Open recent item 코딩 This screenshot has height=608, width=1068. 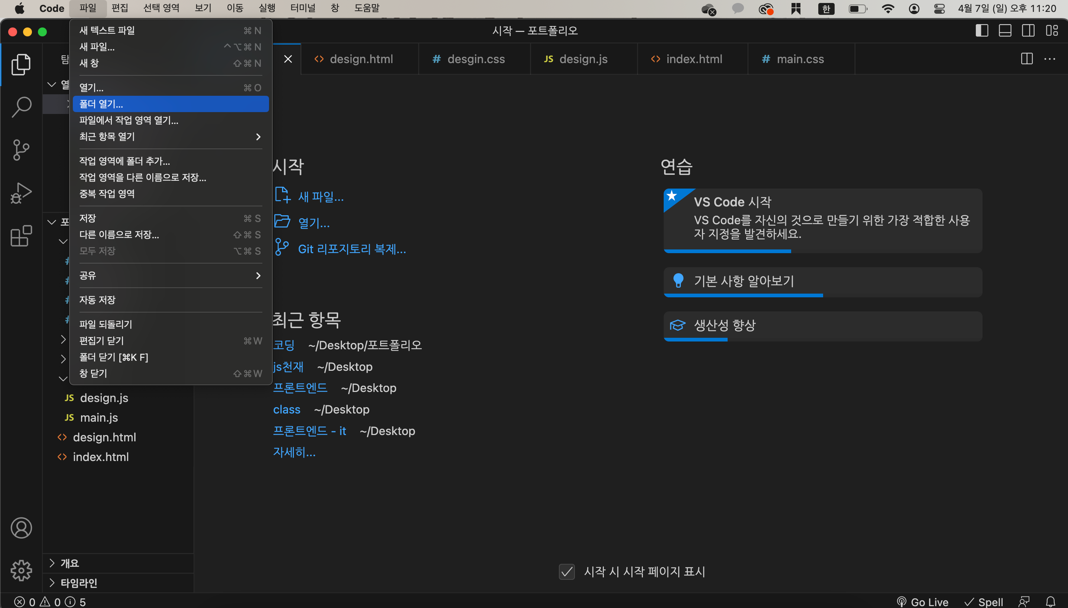[284, 345]
